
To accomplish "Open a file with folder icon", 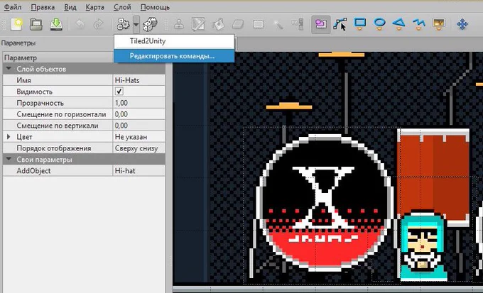I will tap(36, 24).
